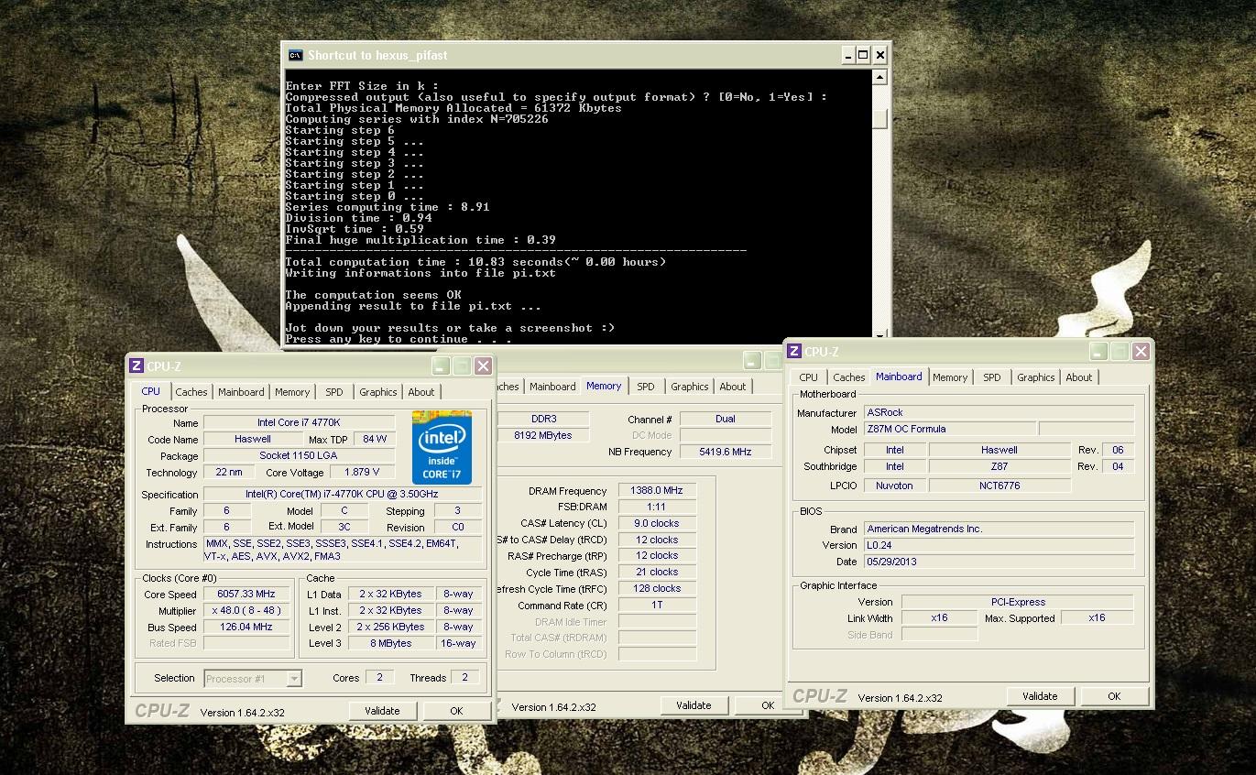Click the Code Name value Haswell in CPU window
This screenshot has width=1256, height=775.
coord(252,440)
